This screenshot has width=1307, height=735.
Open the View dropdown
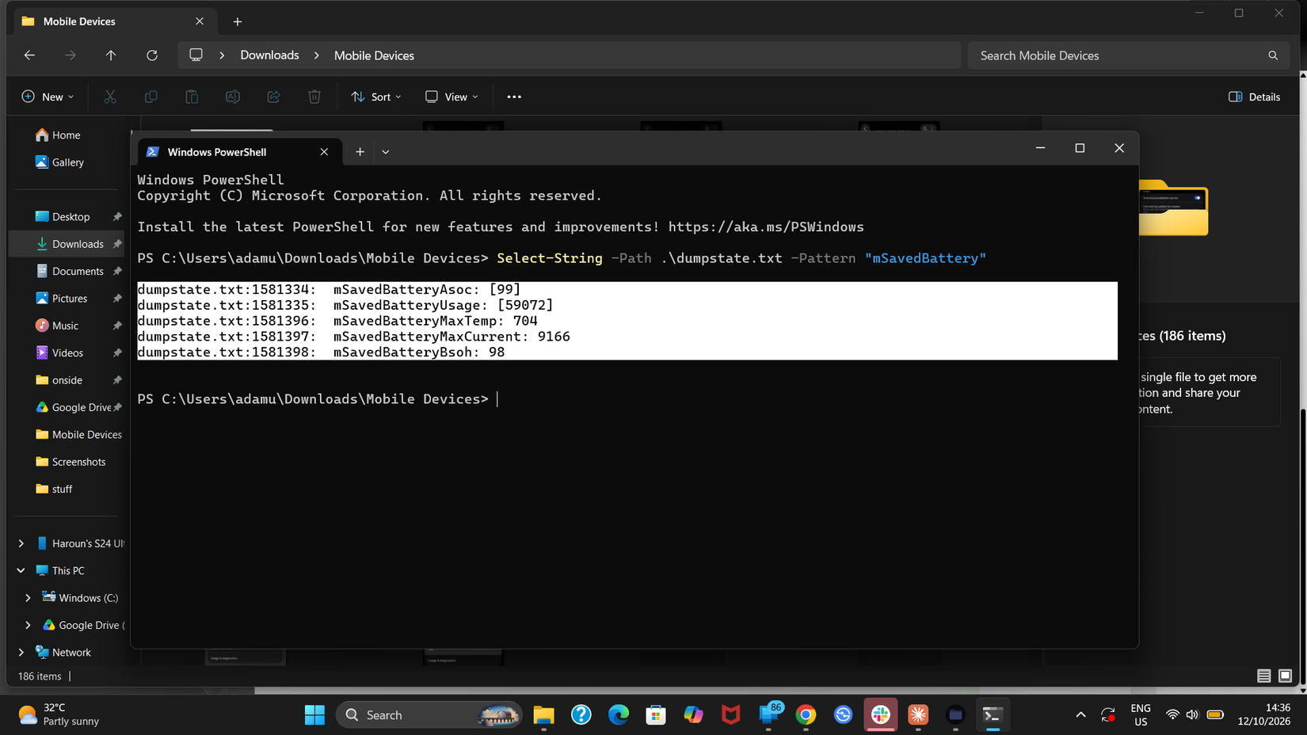pos(452,97)
